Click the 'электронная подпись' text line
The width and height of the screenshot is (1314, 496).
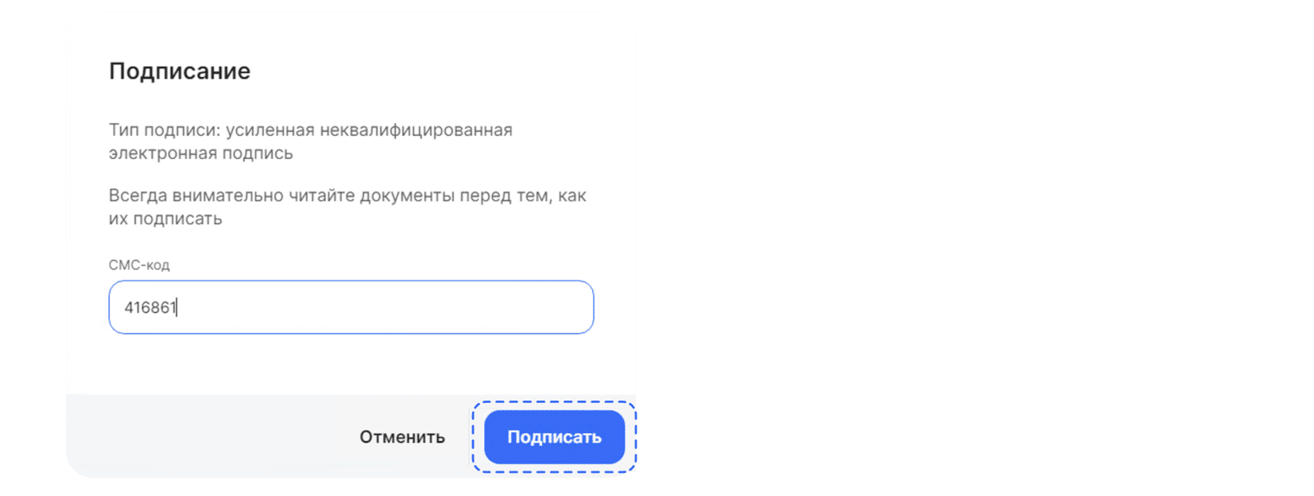click(201, 153)
